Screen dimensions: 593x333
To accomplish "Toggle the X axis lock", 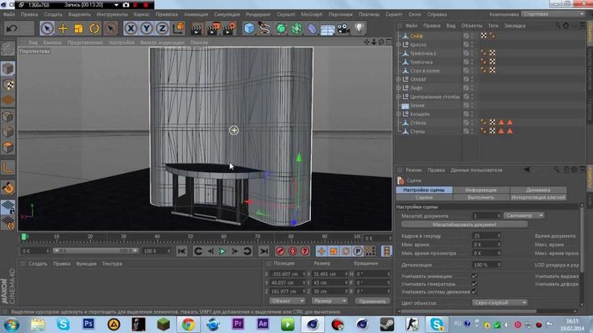I will (x=131, y=28).
